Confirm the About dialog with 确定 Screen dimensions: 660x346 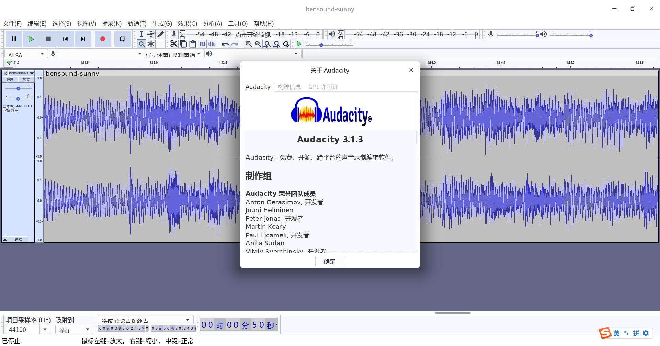tap(329, 261)
